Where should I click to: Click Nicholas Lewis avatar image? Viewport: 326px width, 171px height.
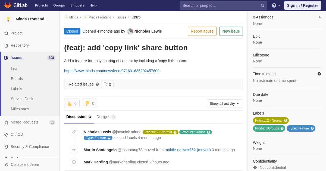(130, 31)
